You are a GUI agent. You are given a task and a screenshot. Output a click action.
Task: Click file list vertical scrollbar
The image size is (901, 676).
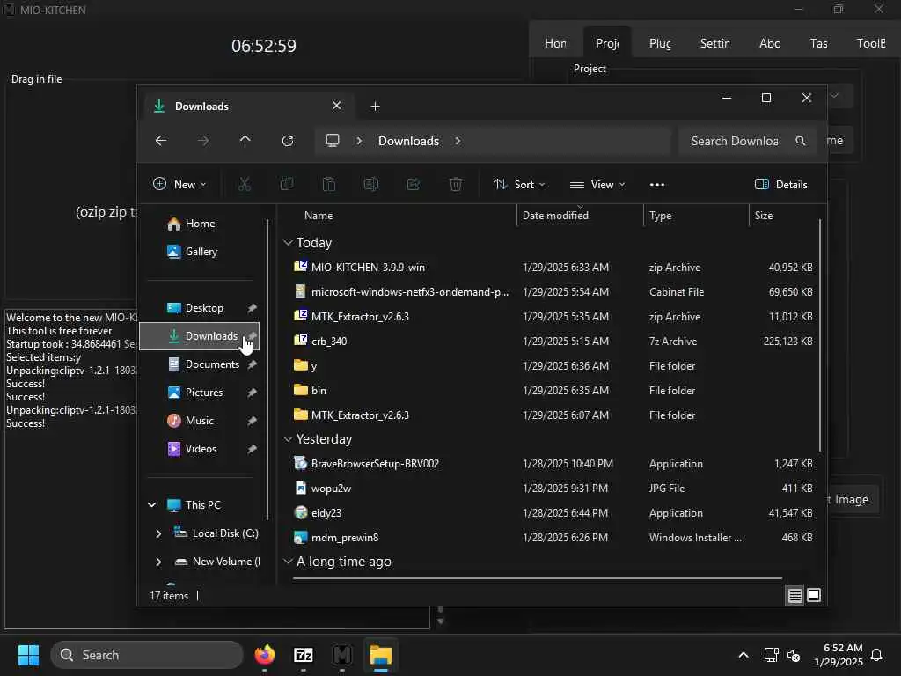[819, 334]
